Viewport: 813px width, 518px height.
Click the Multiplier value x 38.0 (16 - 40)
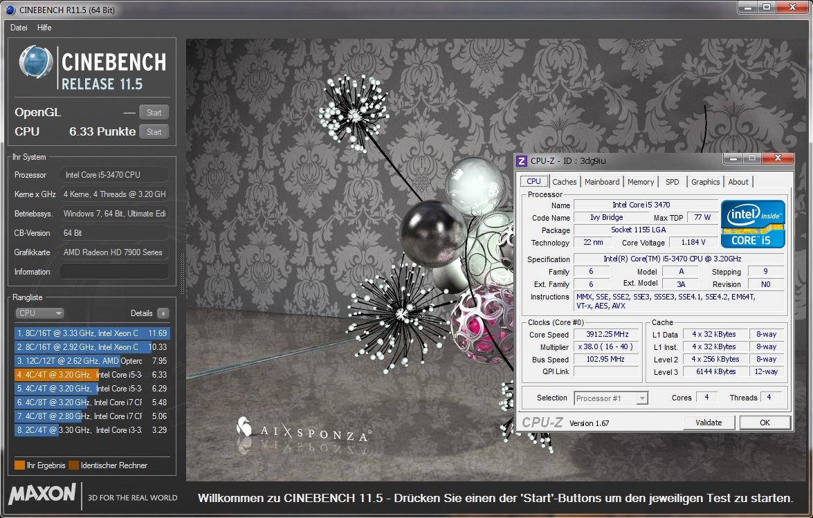pos(607,347)
